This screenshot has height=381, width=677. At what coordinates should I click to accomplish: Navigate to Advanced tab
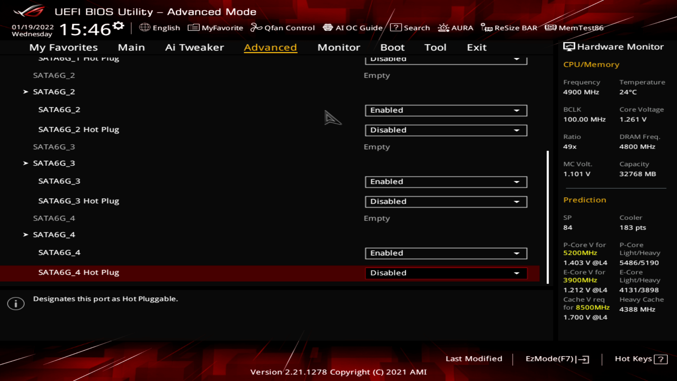click(x=270, y=47)
